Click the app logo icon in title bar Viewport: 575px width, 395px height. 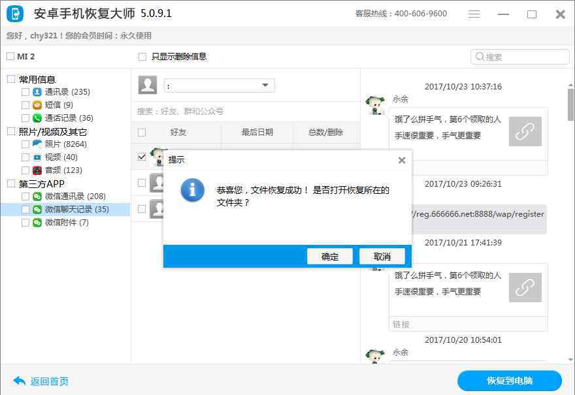[x=15, y=14]
